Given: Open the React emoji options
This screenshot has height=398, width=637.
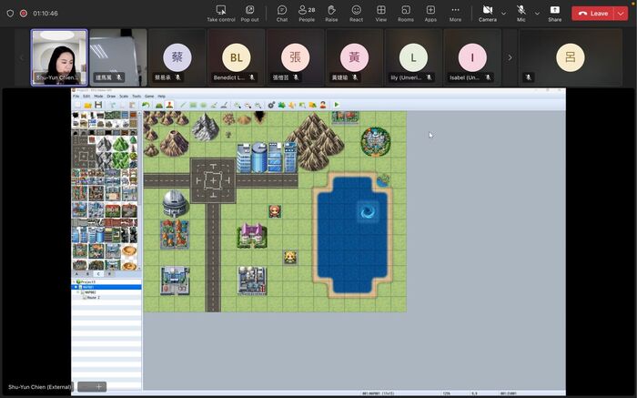Looking at the screenshot, I should (x=357, y=14).
